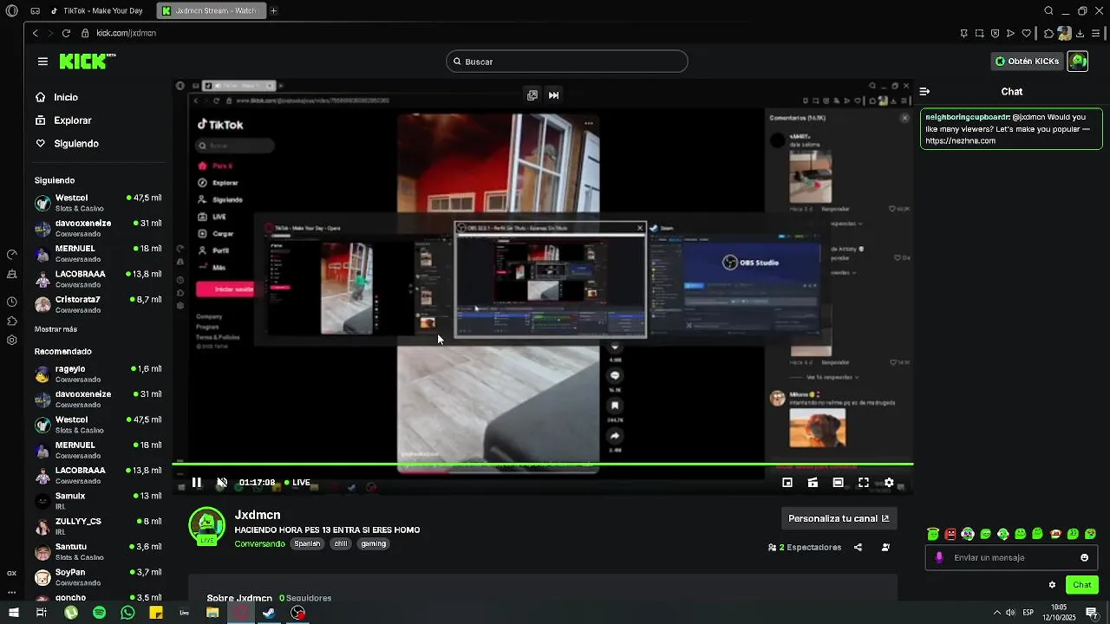
Task: Enter fullscreen on the video player
Action: click(x=864, y=483)
